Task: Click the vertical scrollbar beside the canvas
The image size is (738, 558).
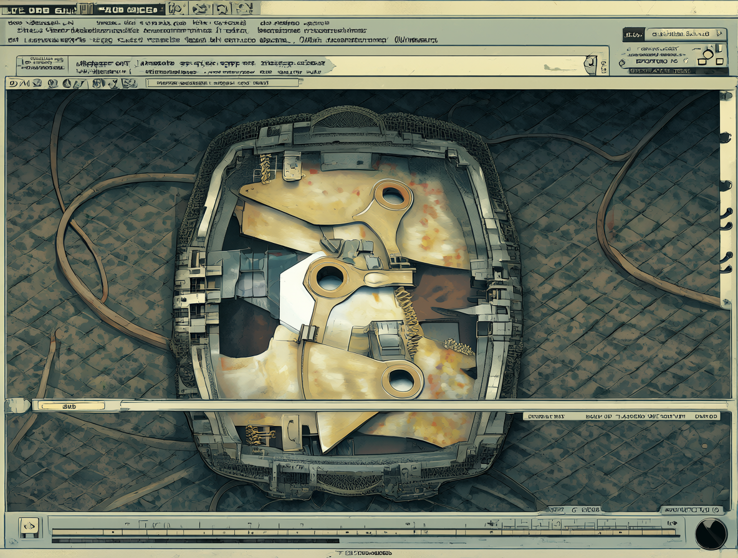Action: pos(725,199)
